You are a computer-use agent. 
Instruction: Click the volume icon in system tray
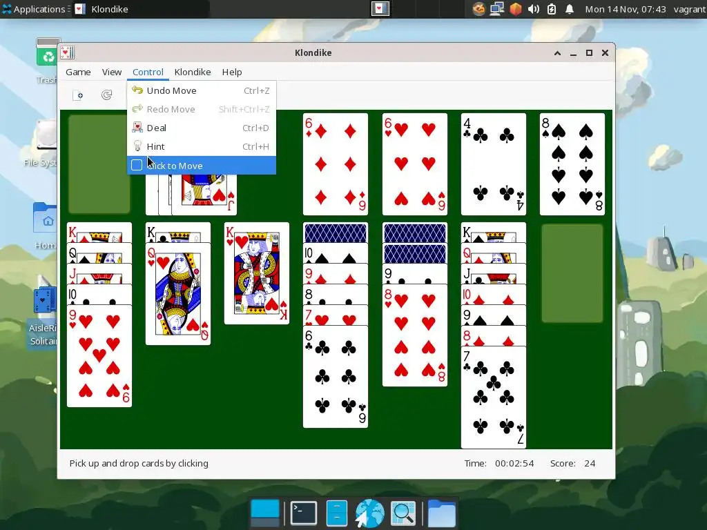point(534,9)
